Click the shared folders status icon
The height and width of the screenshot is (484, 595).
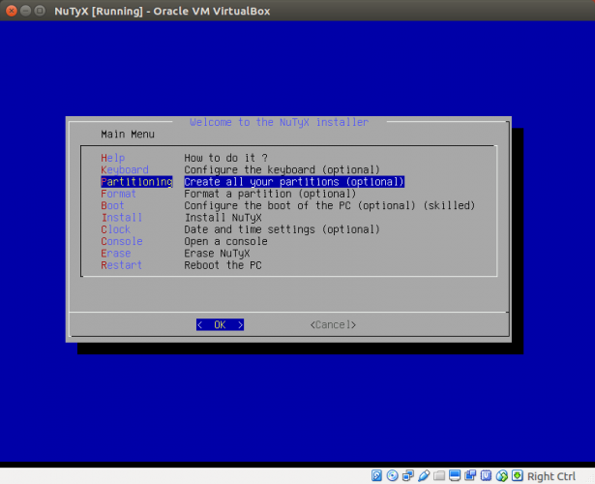439,475
